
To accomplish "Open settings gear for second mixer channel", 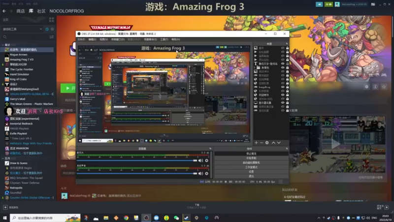I will click(206, 174).
